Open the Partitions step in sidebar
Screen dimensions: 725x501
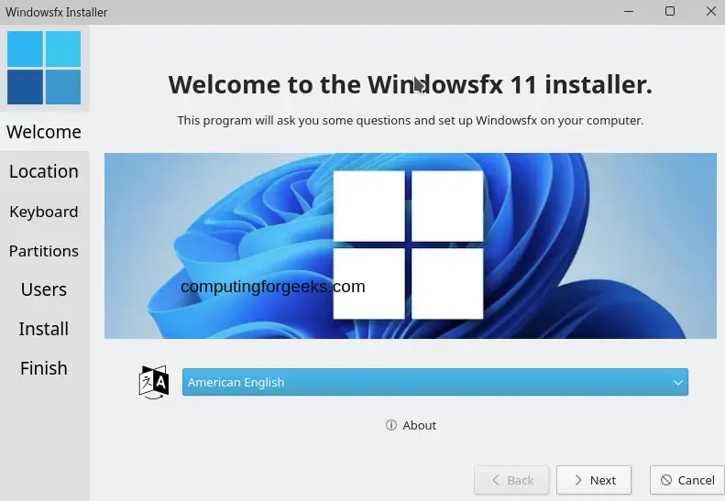[44, 251]
